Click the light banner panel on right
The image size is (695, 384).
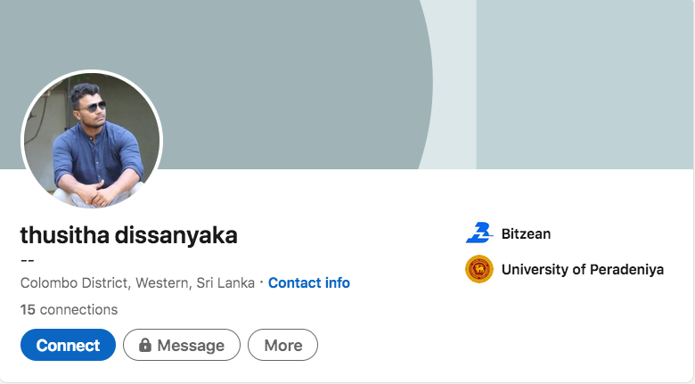click(x=585, y=85)
